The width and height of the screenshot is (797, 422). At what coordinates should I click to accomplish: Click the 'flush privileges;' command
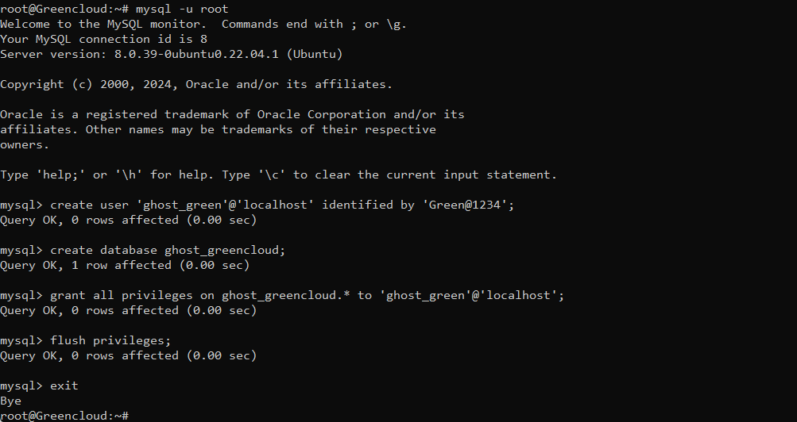point(110,340)
